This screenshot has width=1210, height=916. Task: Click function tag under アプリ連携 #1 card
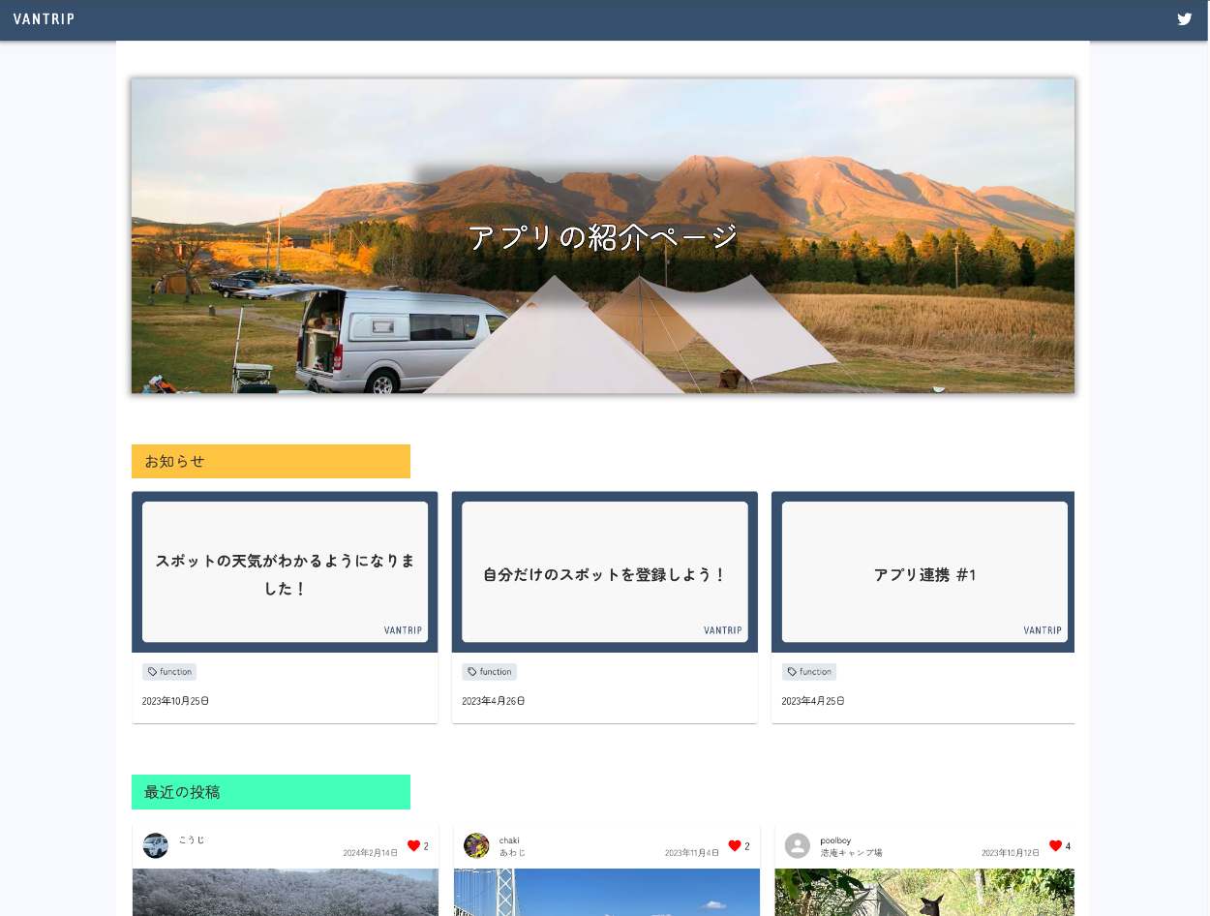tap(809, 672)
